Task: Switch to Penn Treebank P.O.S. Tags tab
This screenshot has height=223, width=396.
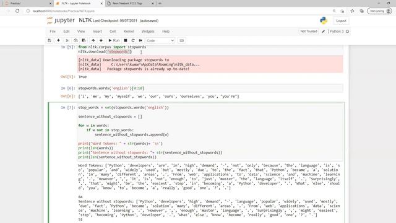Action: pyautogui.click(x=130, y=4)
